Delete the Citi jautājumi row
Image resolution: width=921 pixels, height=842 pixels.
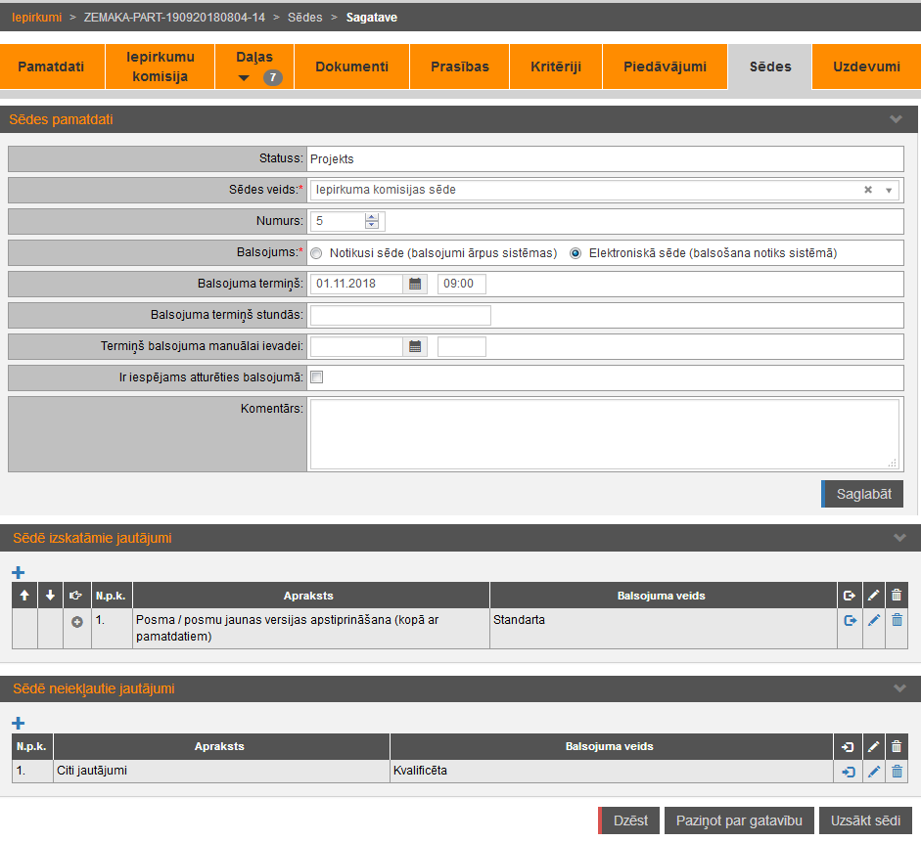897,771
